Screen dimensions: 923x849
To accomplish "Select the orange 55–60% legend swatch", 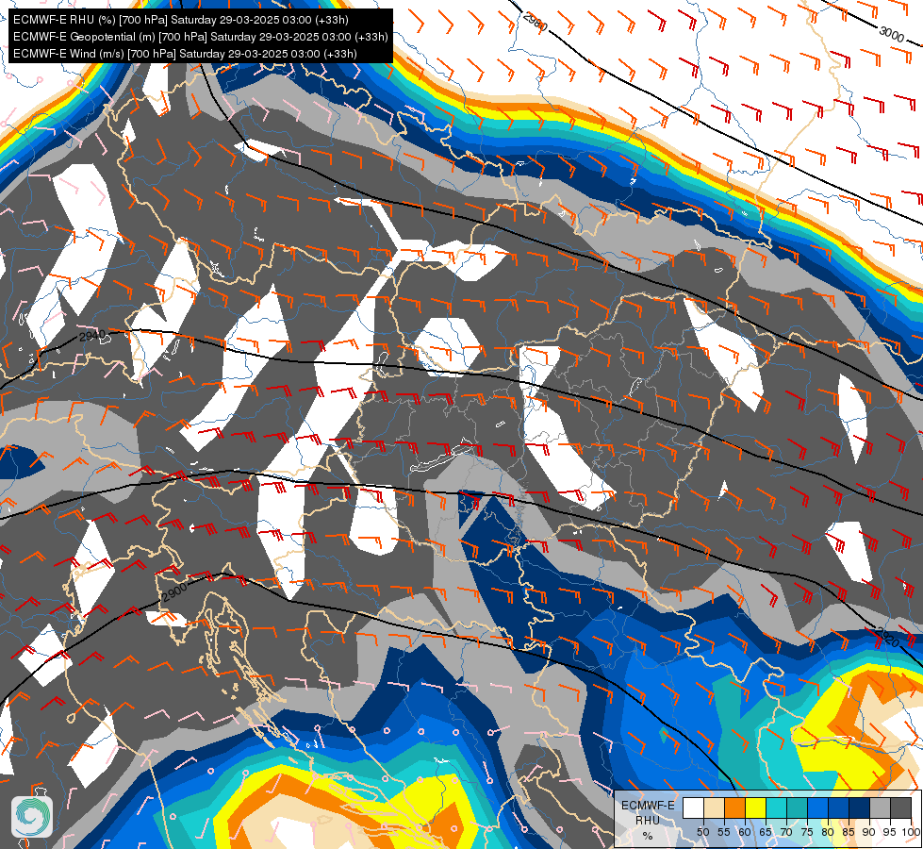I will [x=734, y=807].
